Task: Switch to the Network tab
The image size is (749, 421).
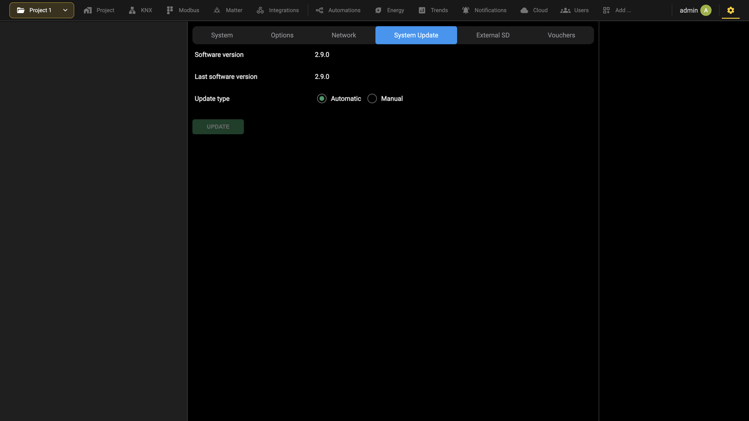Action: pos(344,35)
